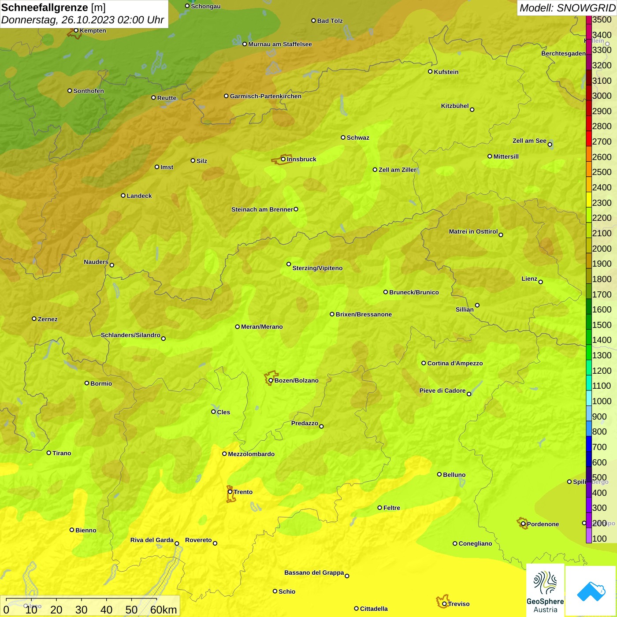Click the Schneefallgrenze [m] title
Image resolution: width=617 pixels, height=617 pixels.
[x=53, y=7]
